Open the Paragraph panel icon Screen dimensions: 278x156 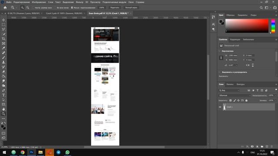[x=213, y=29]
